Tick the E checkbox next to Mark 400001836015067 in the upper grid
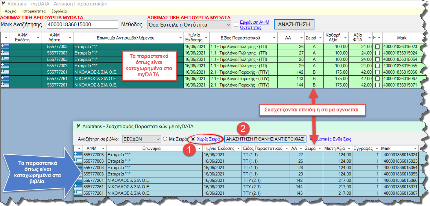Image resolution: width=430 pixels, height=206 pixels. coord(378,78)
